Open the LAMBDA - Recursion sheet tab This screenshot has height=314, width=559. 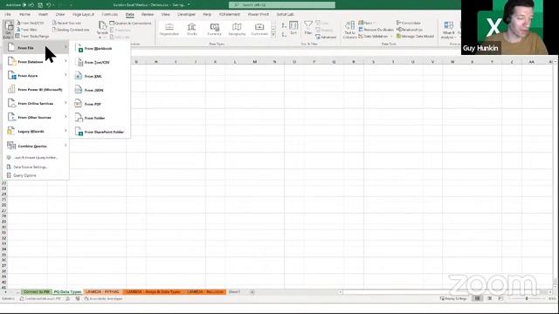pyautogui.click(x=205, y=292)
